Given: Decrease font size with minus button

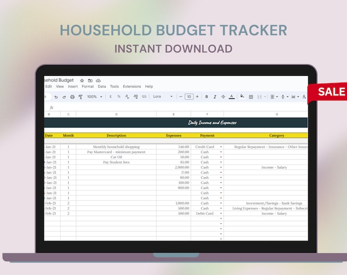Looking at the screenshot, I should pos(181,97).
